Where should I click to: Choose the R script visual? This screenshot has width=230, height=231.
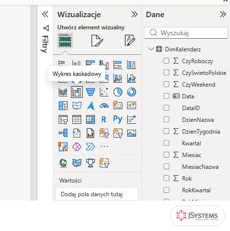tap(104, 119)
